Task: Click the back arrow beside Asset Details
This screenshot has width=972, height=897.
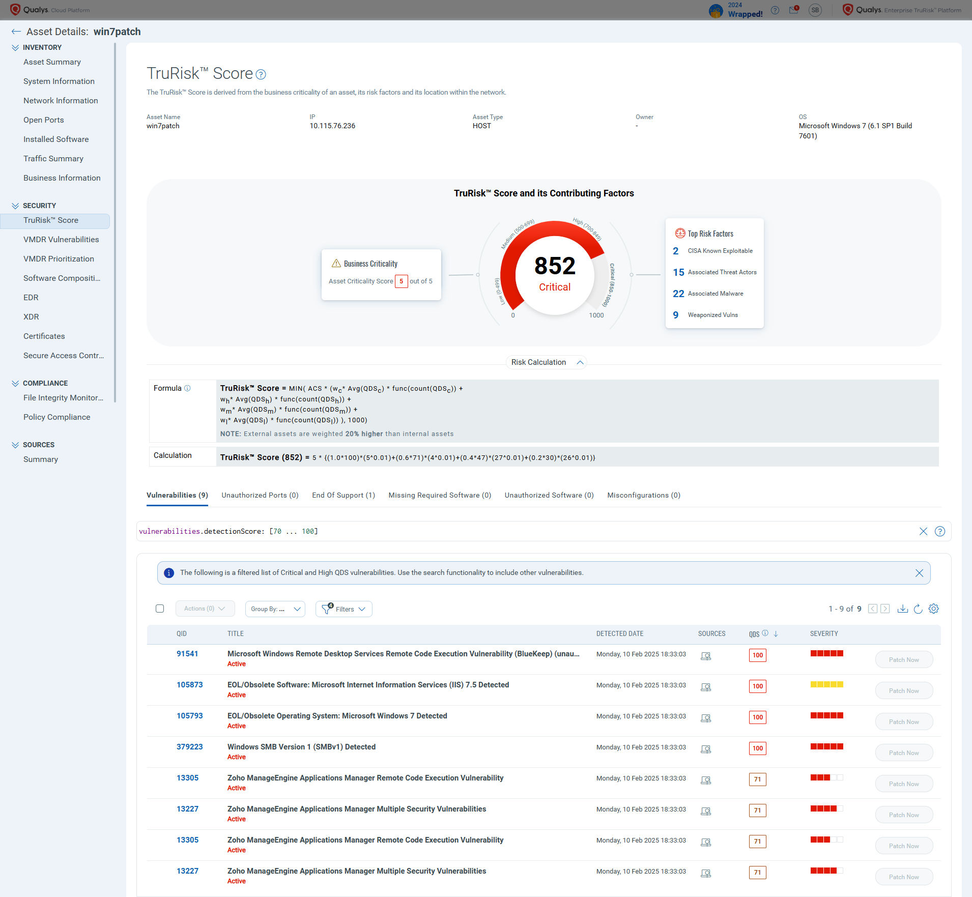Action: [16, 32]
